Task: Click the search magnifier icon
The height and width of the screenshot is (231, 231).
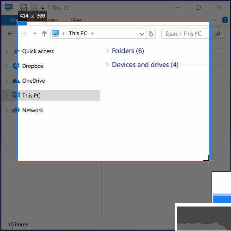Action: click(218, 34)
